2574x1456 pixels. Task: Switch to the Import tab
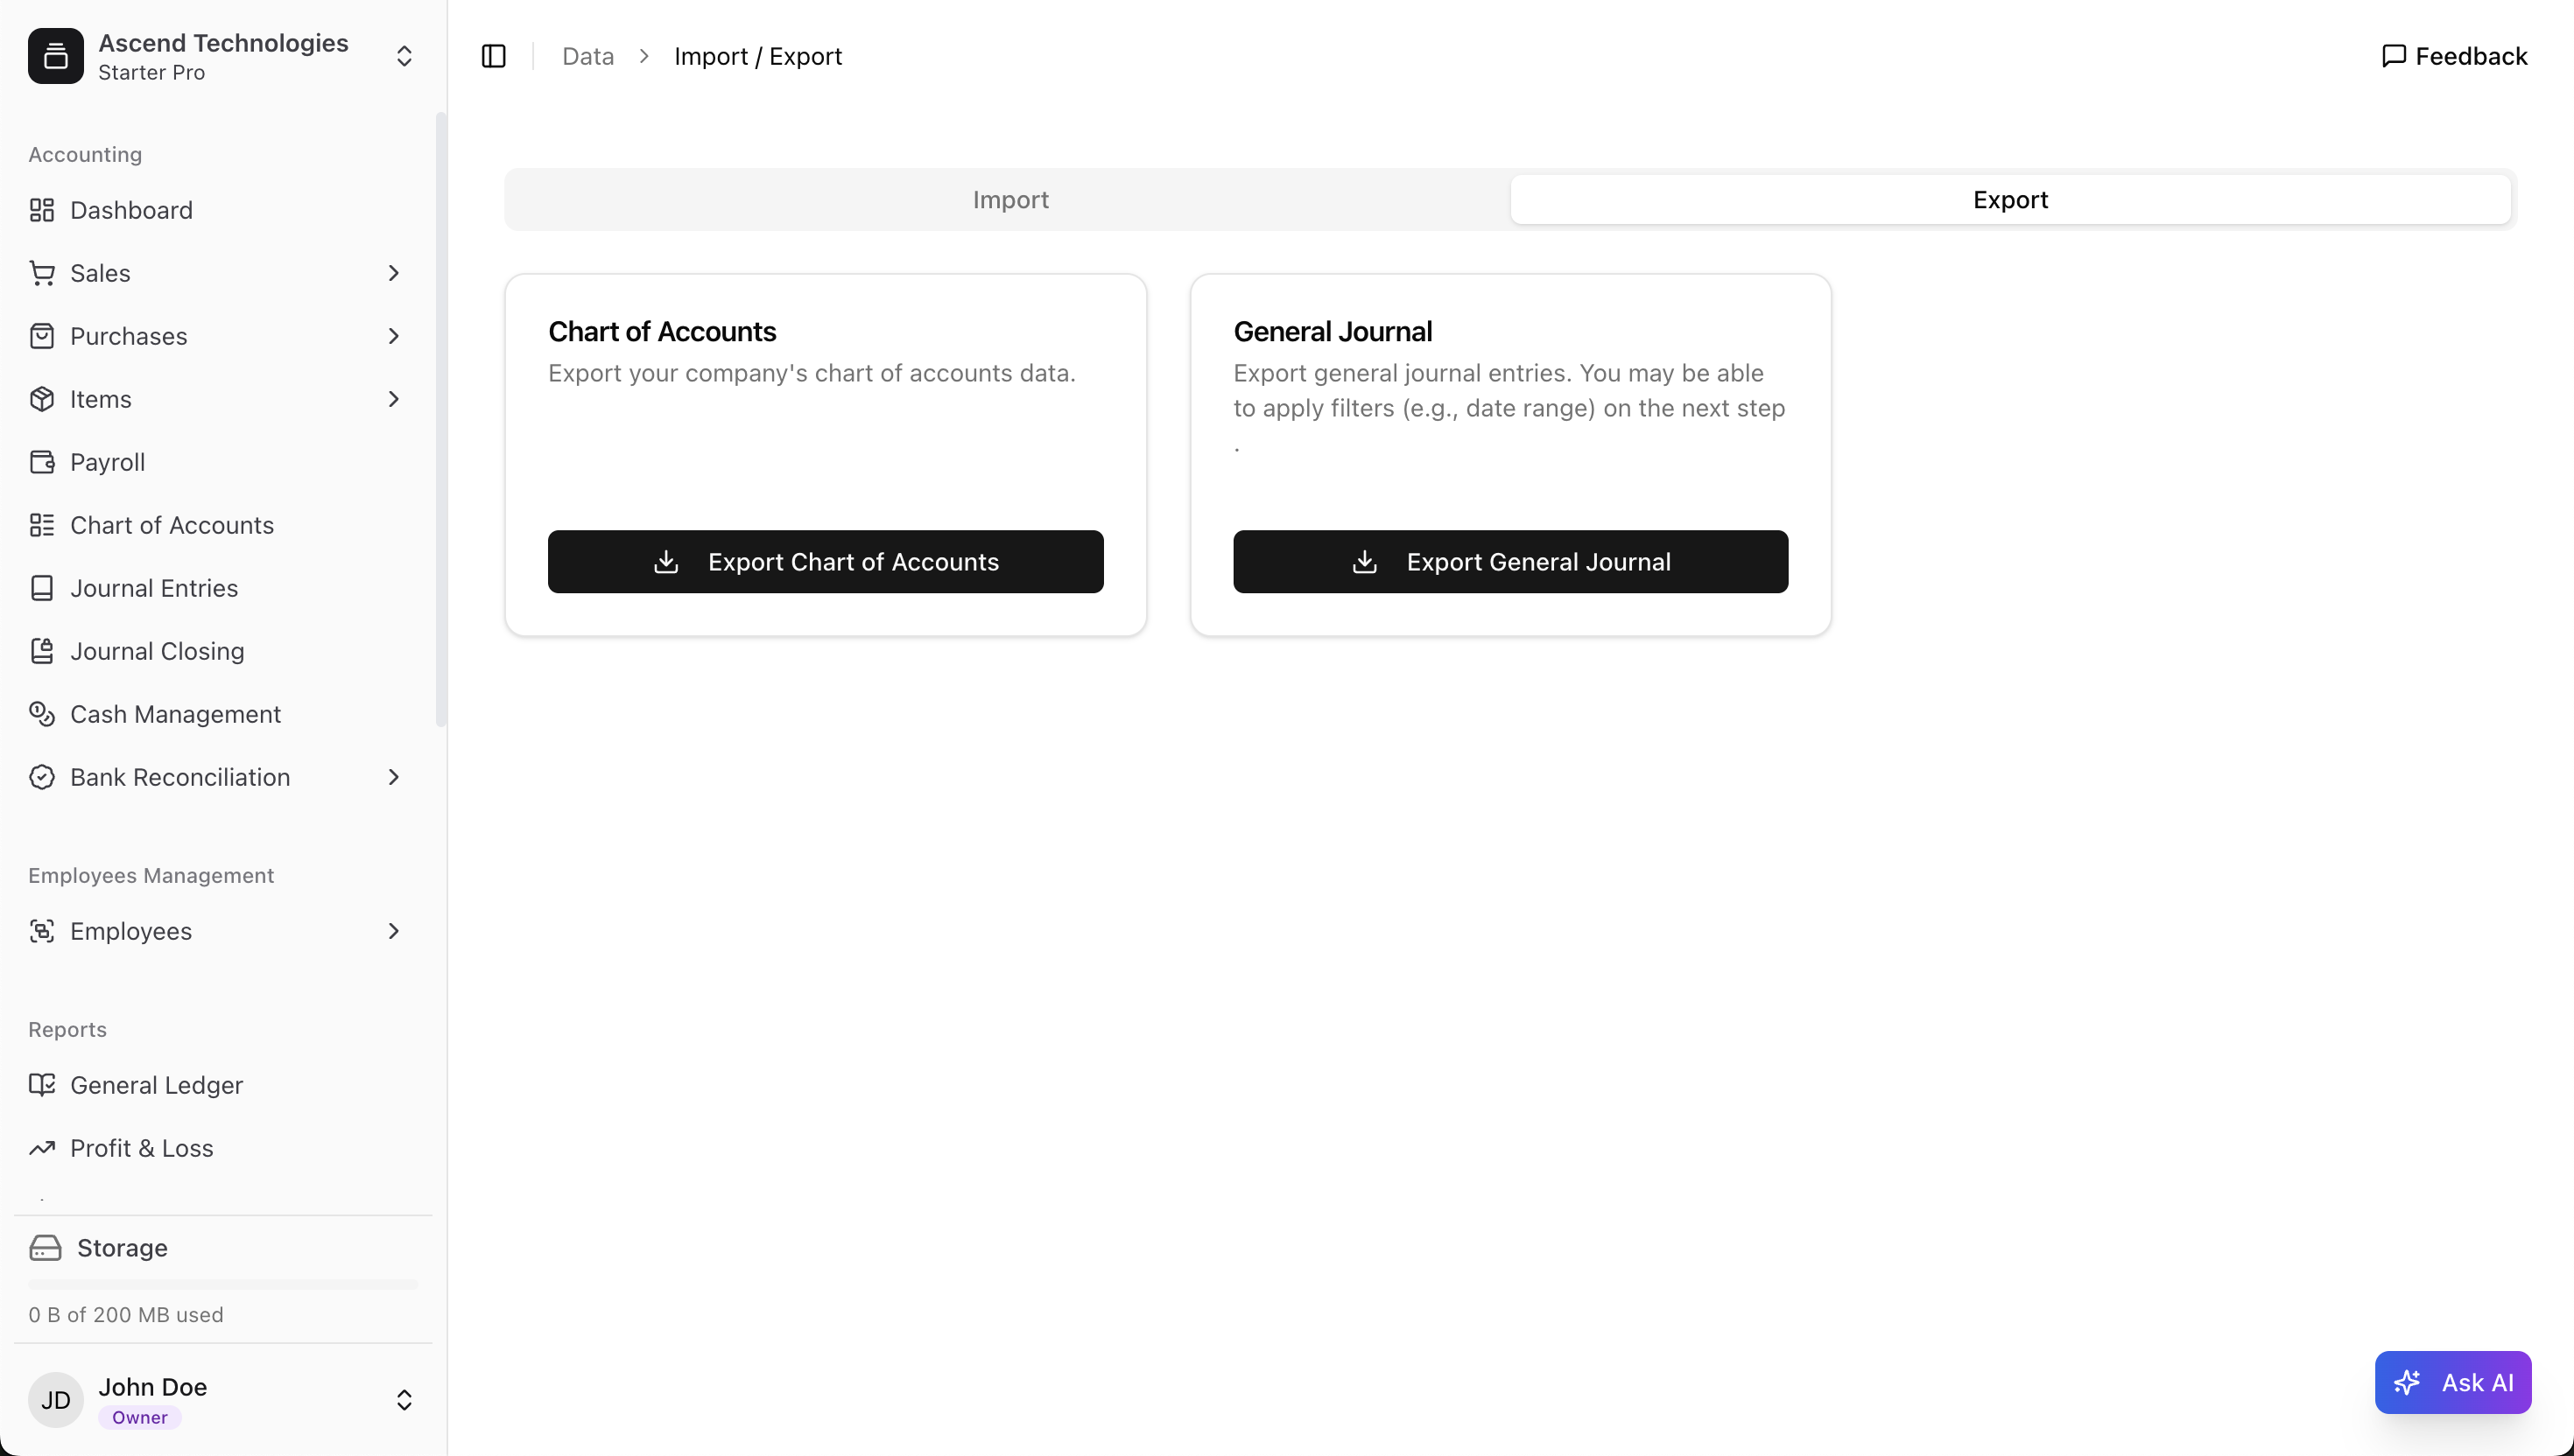click(x=1010, y=200)
